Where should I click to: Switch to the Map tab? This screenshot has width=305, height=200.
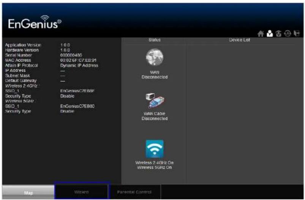click(28, 192)
